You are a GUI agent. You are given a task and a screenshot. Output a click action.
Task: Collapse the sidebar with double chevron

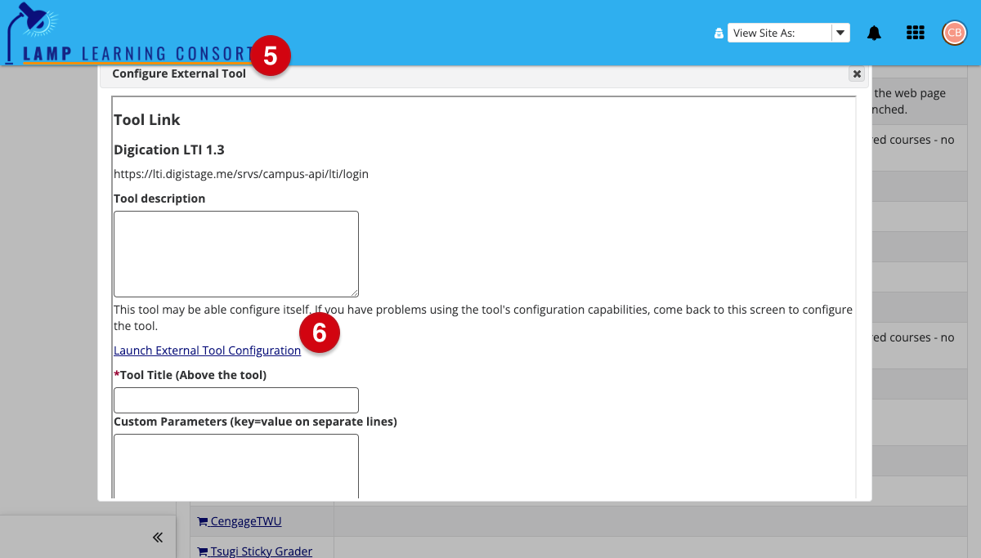(158, 537)
